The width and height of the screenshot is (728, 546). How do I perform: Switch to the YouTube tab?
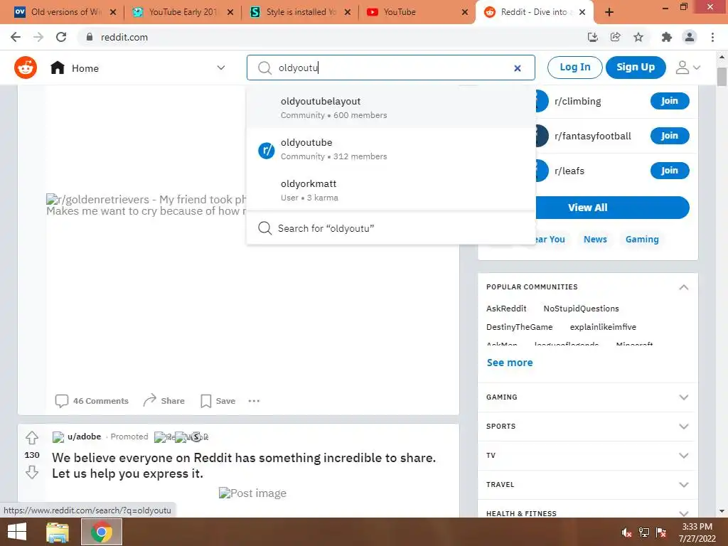[x=417, y=13]
